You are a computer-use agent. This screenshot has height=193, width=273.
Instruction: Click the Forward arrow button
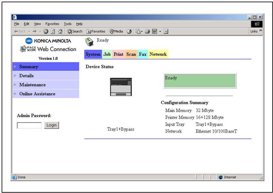(35, 31)
